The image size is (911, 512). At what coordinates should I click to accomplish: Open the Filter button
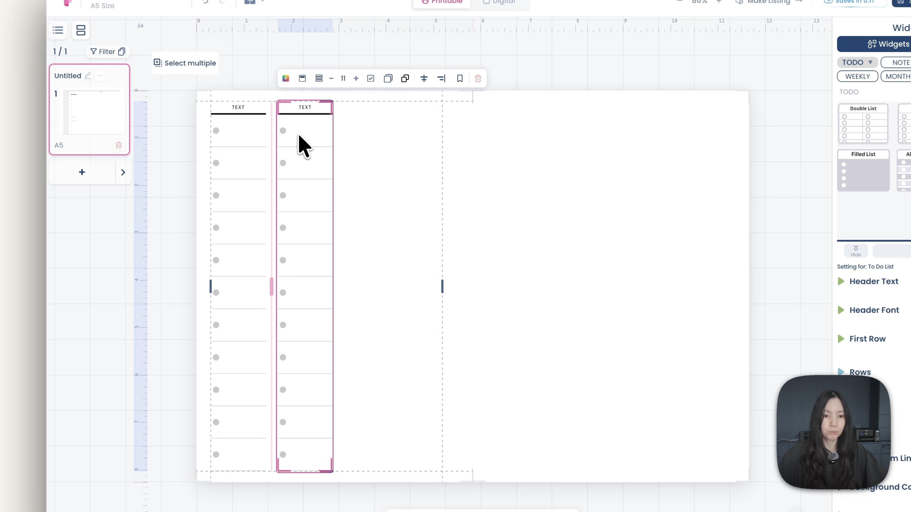(103, 52)
